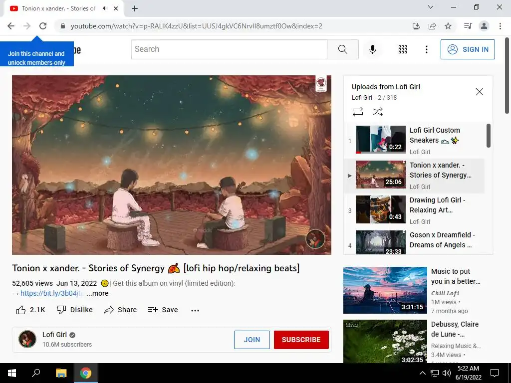
Task: Click the share page icon in address bar
Action: pyautogui.click(x=432, y=26)
